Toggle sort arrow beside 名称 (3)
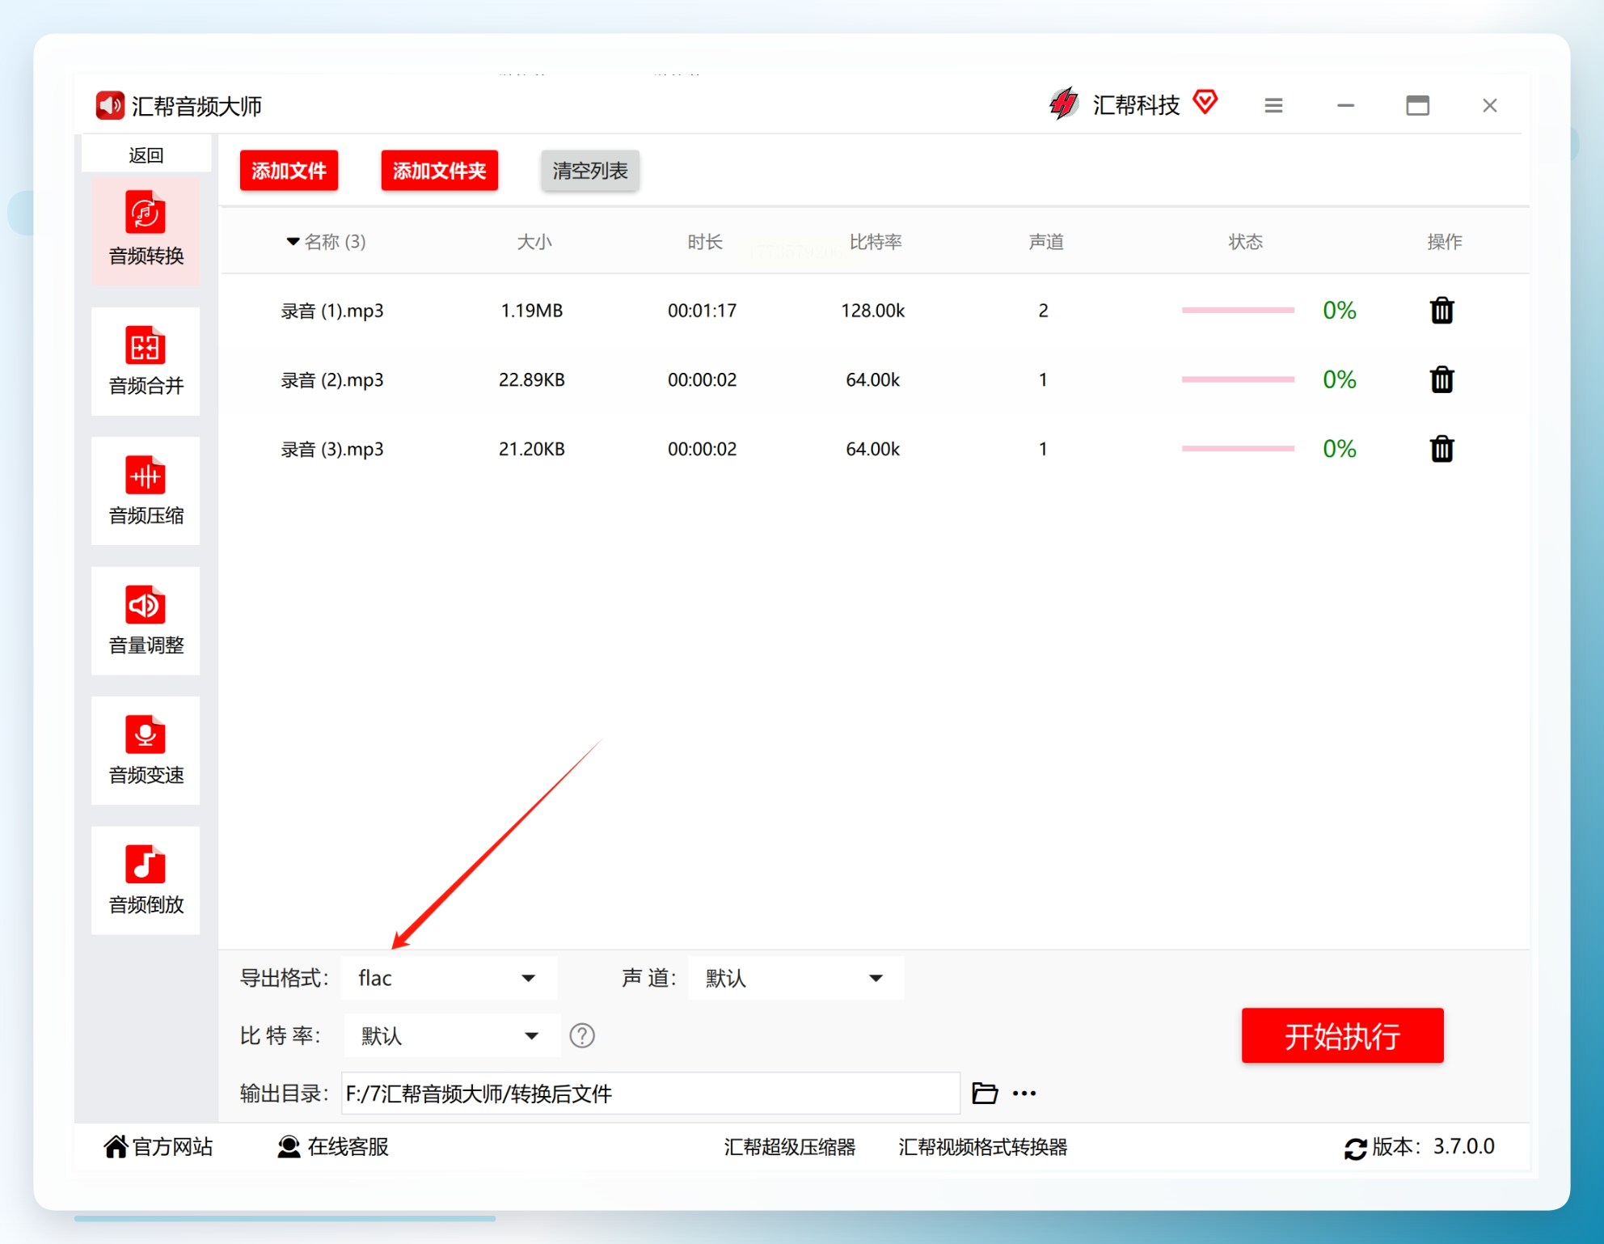The width and height of the screenshot is (1604, 1244). point(293,242)
